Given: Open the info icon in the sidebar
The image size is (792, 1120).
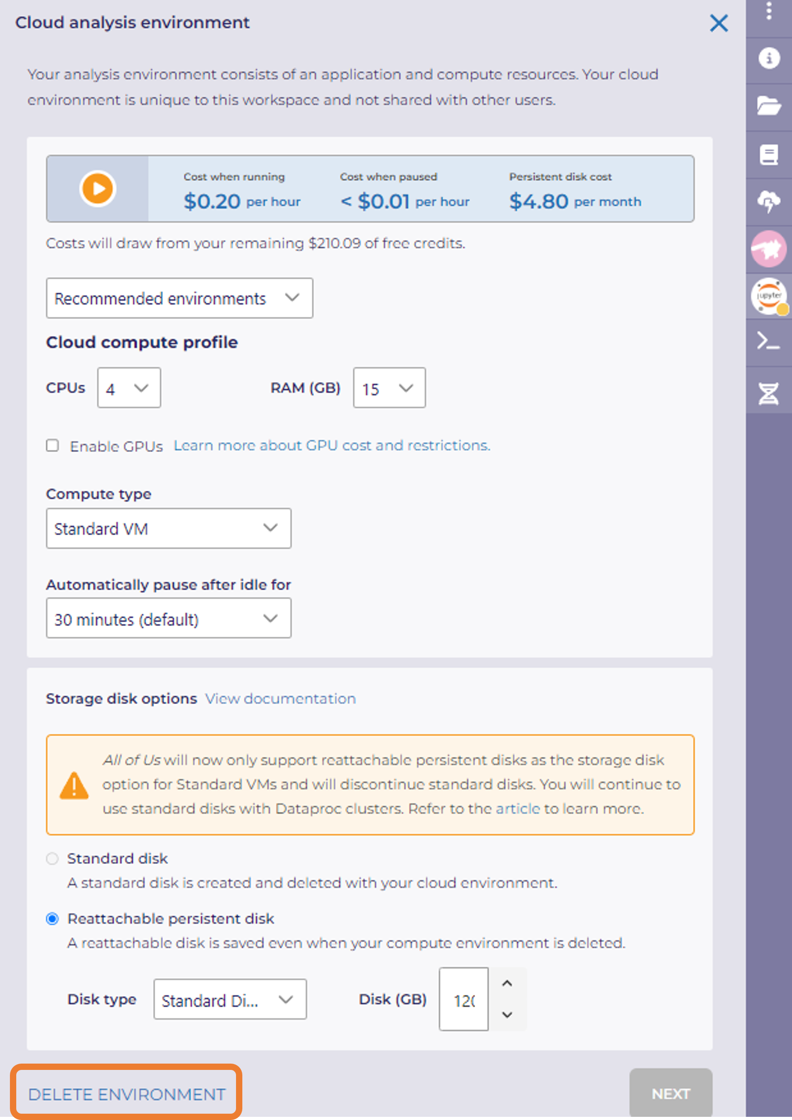Looking at the screenshot, I should coord(769,59).
